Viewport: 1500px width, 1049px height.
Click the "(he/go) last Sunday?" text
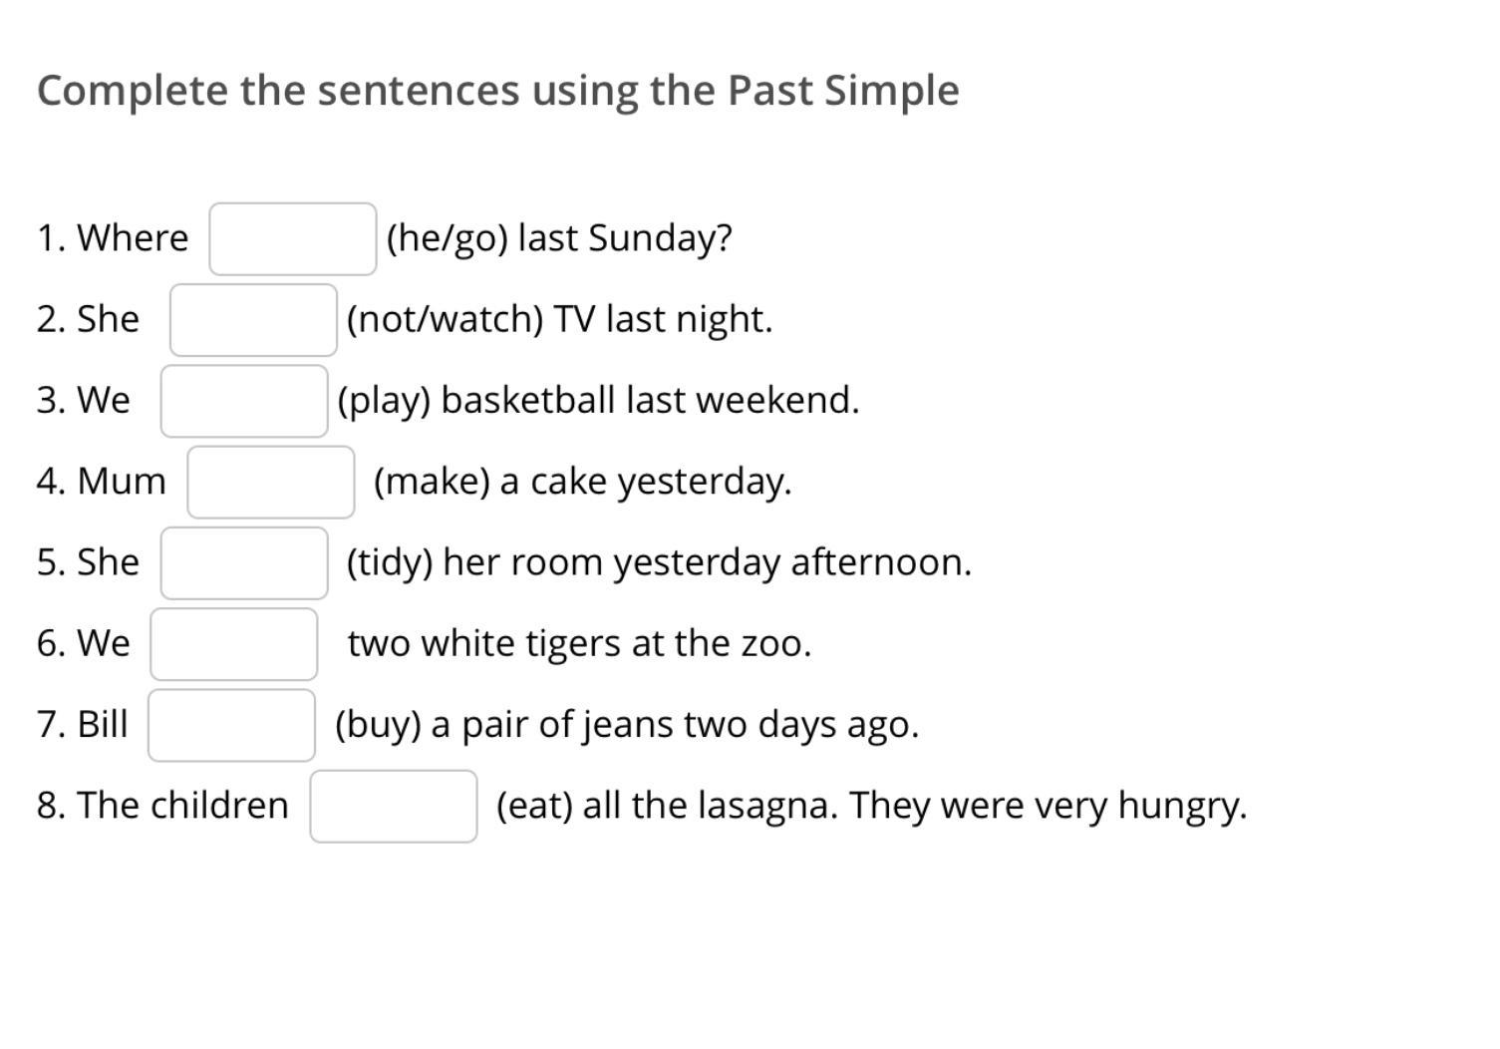pos(559,239)
